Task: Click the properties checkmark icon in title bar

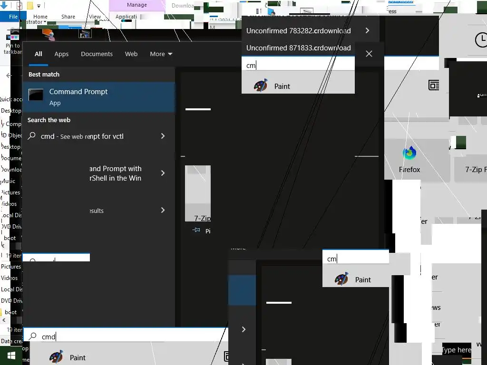Action: 19,5
